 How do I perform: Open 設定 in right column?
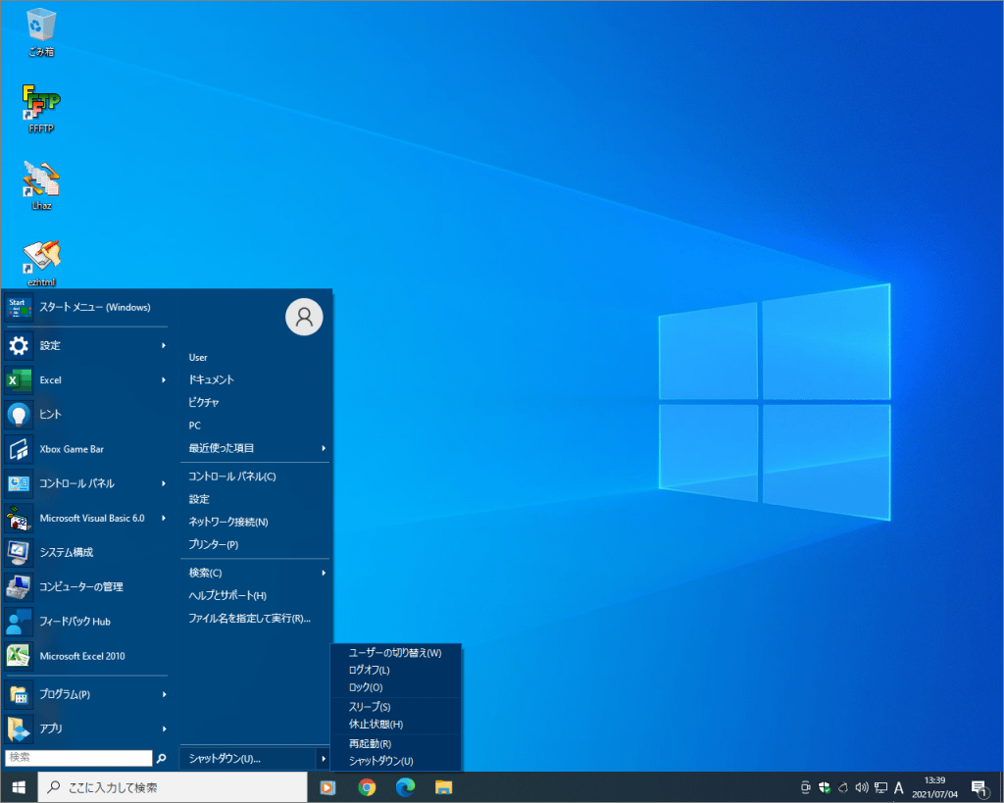[199, 499]
